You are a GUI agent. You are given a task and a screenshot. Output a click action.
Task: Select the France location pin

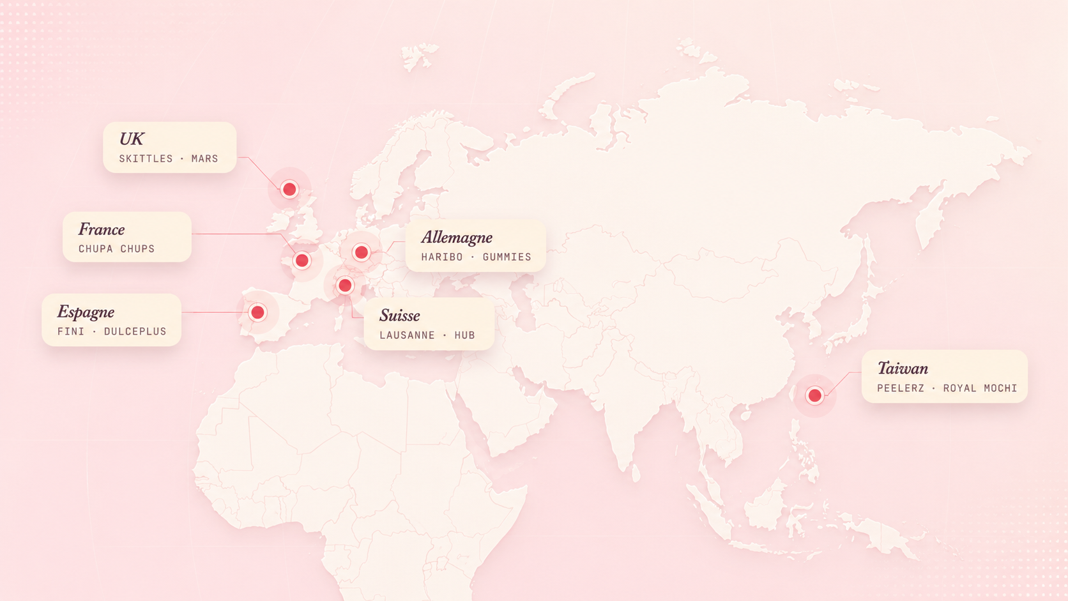pos(302,261)
